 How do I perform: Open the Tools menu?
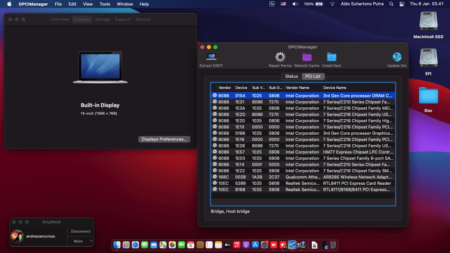[104, 4]
